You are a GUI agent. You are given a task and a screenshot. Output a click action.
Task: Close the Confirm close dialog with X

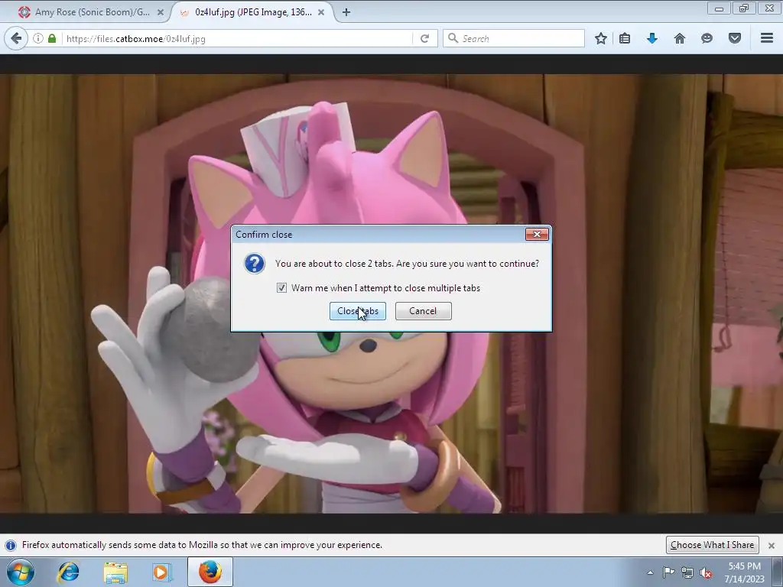pos(537,234)
